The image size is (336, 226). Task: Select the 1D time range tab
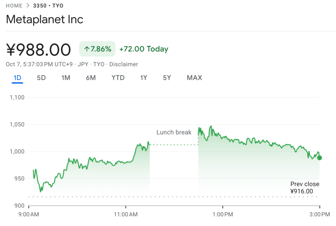[17, 78]
